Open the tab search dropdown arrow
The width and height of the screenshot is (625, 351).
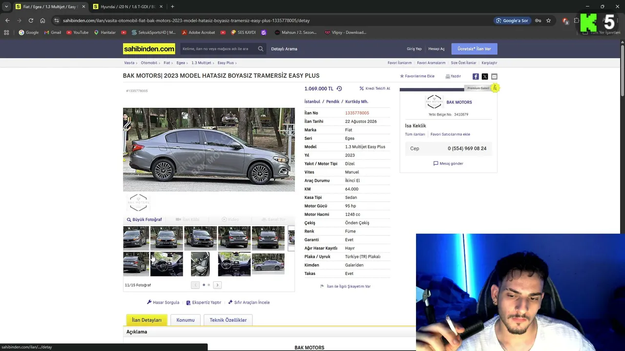tap(6, 7)
